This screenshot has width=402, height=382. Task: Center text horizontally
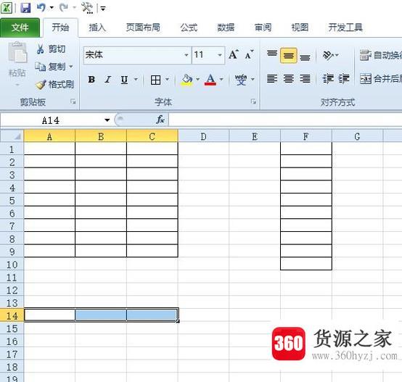(x=289, y=79)
